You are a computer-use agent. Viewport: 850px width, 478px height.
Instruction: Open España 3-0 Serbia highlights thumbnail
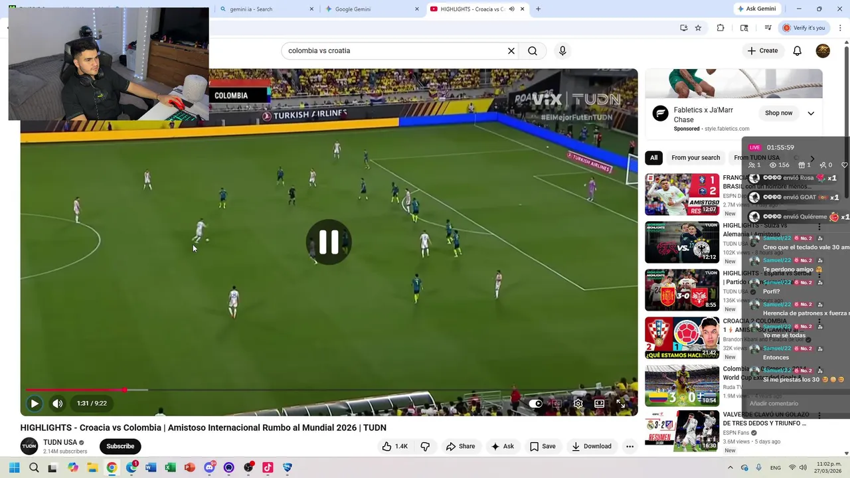(682, 290)
